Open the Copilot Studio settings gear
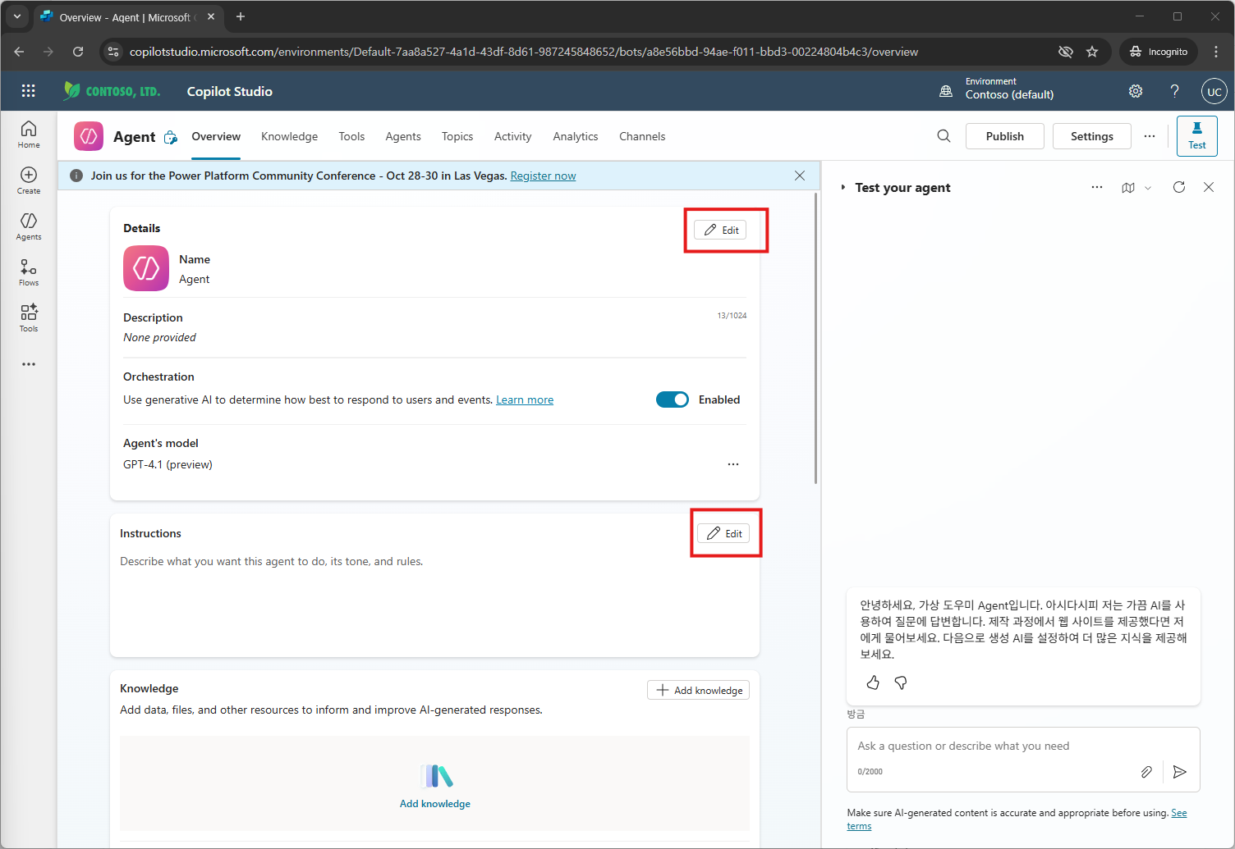Image resolution: width=1235 pixels, height=849 pixels. tap(1136, 91)
